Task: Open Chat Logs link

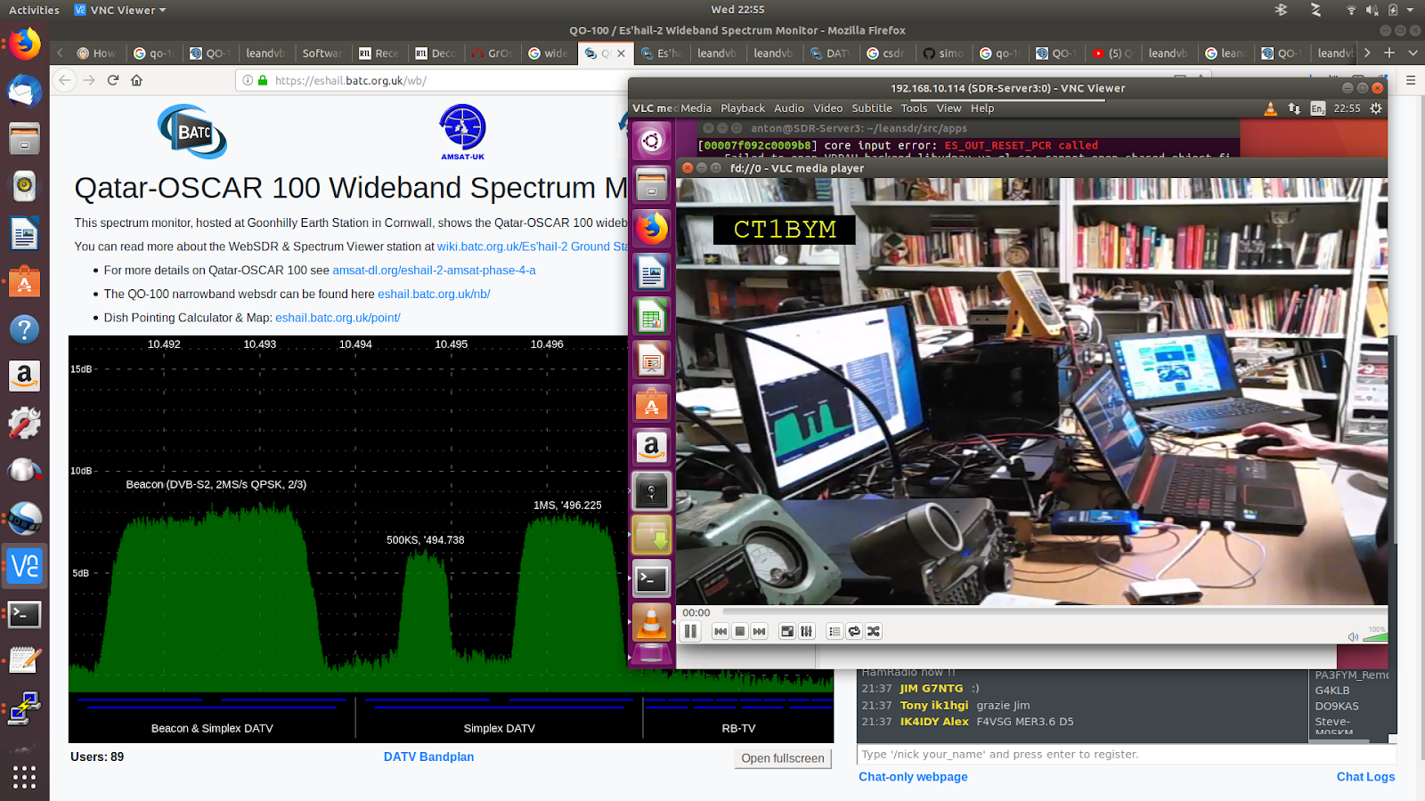Action: tap(1365, 777)
